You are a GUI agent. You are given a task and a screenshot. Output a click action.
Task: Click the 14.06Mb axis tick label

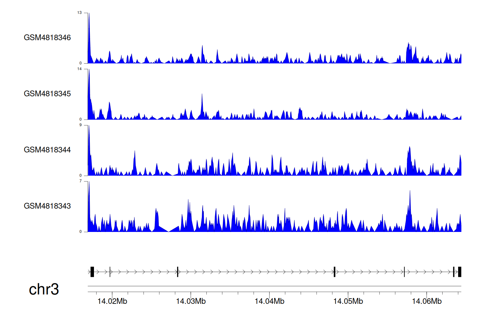pyautogui.click(x=427, y=301)
